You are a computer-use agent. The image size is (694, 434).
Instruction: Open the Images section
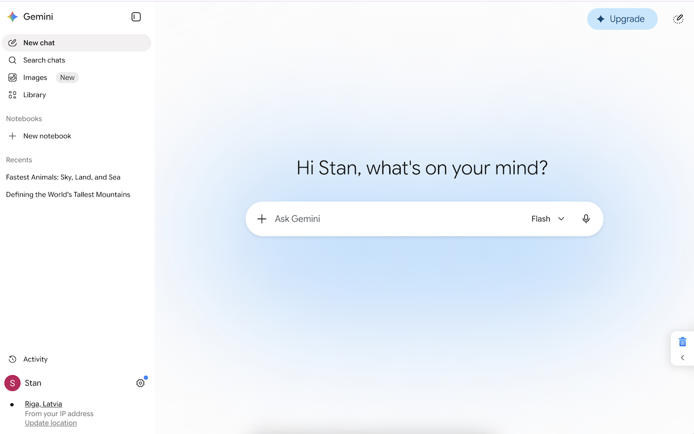(x=76, y=78)
